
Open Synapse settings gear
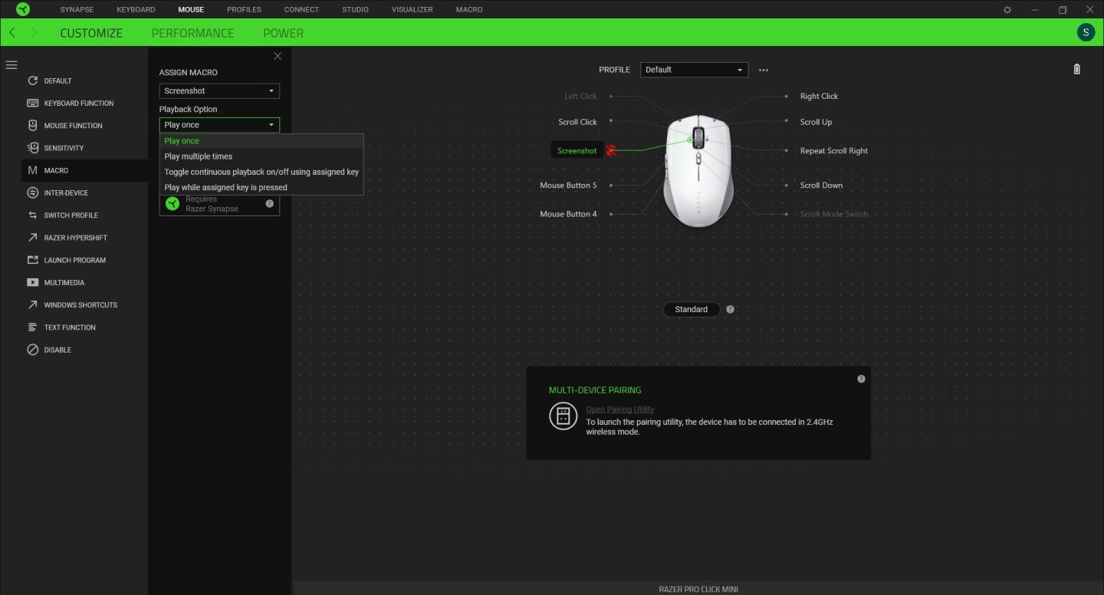(1007, 9)
